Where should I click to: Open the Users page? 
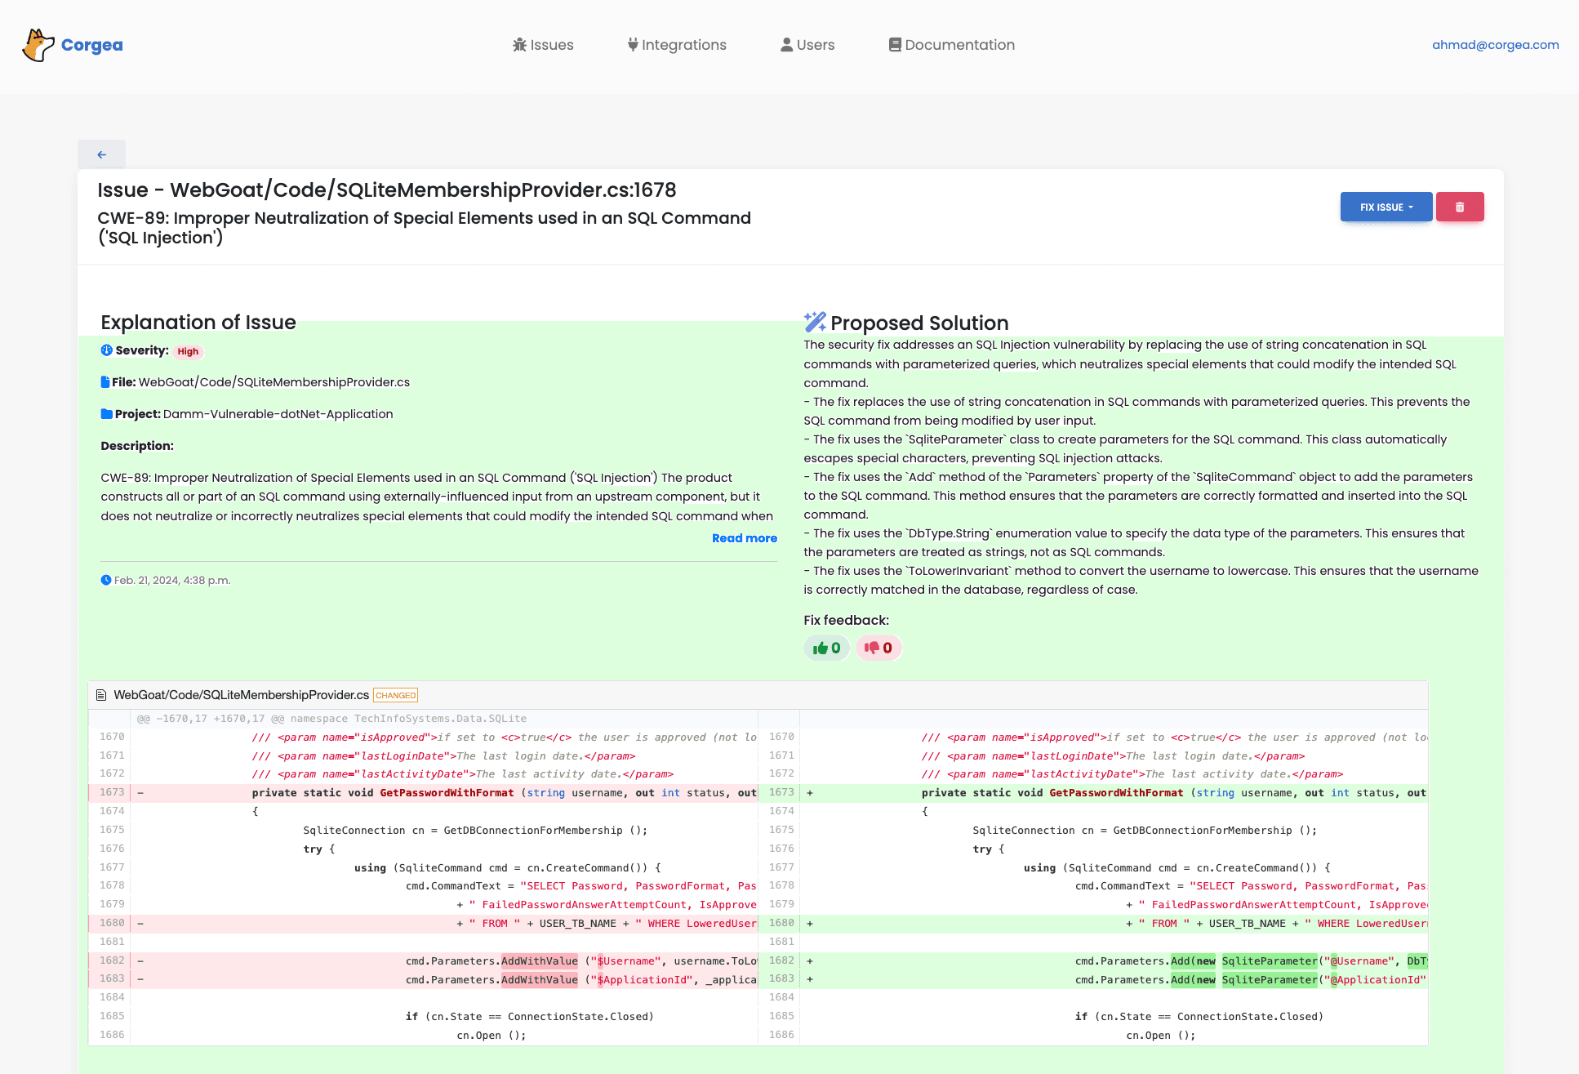point(807,45)
